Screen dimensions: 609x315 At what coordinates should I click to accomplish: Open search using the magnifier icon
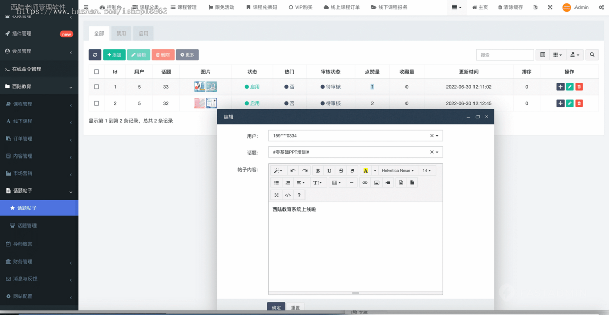click(592, 55)
